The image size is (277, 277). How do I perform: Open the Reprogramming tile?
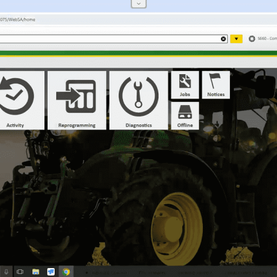click(x=77, y=100)
